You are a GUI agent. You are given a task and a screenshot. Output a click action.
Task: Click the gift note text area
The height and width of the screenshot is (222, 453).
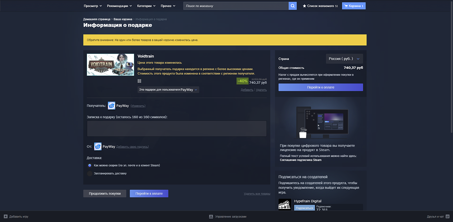[177, 129]
